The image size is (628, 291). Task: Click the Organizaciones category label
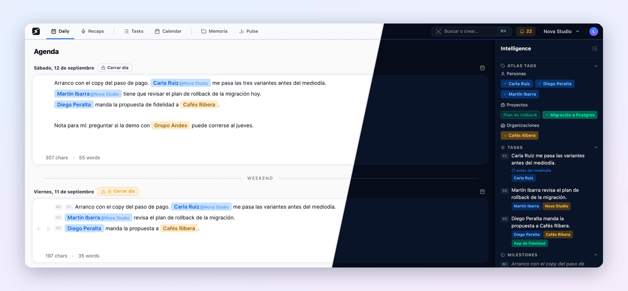tap(520, 125)
